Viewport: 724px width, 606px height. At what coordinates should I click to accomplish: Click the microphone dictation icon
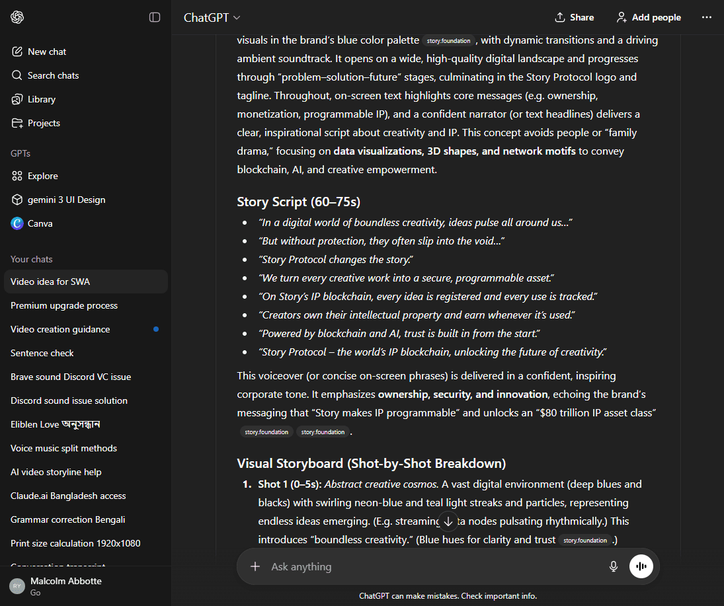[614, 566]
